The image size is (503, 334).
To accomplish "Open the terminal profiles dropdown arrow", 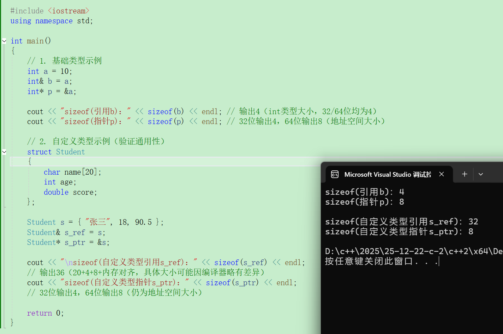I will (481, 174).
